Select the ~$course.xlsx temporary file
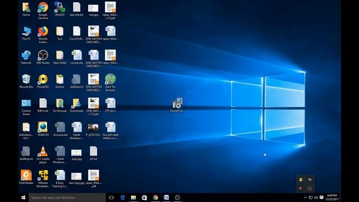This screenshot has height=202, width=359. (x=60, y=129)
